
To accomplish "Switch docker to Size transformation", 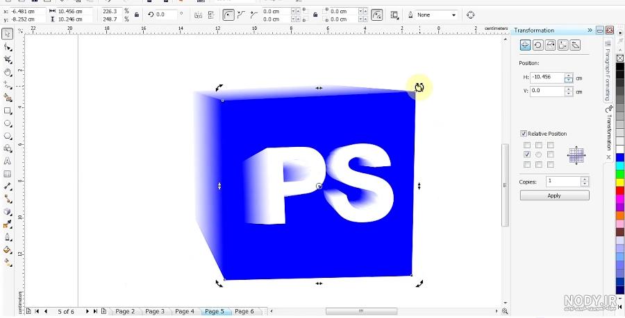I will 562,45.
